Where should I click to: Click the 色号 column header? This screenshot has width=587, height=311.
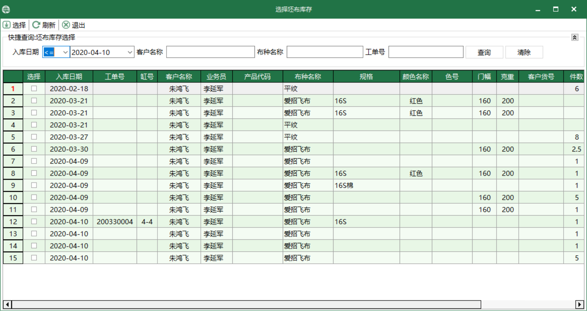coord(452,77)
